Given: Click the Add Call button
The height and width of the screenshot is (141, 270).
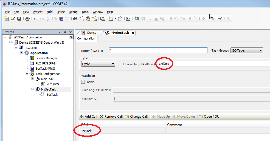Looking at the screenshot, I should (88, 117).
